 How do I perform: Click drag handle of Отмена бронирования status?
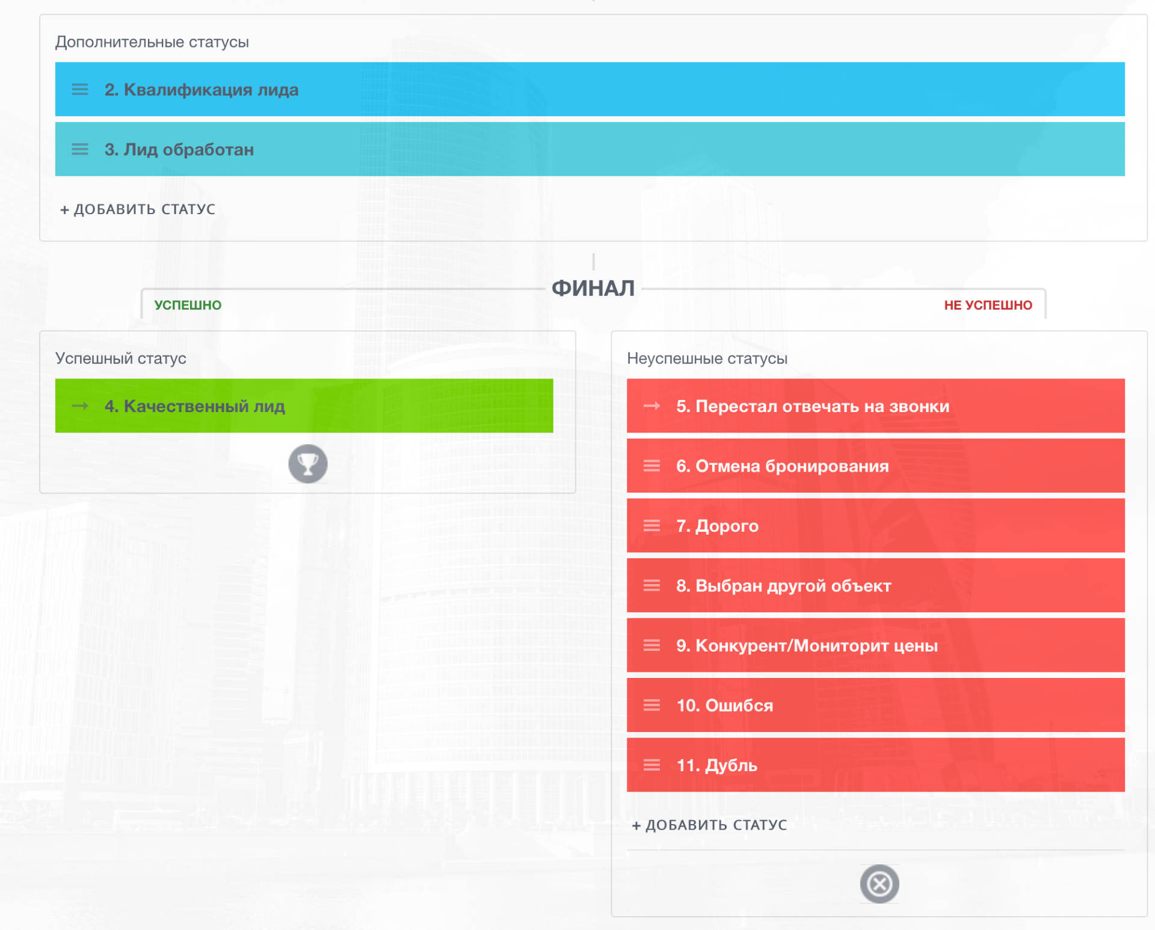coord(651,466)
